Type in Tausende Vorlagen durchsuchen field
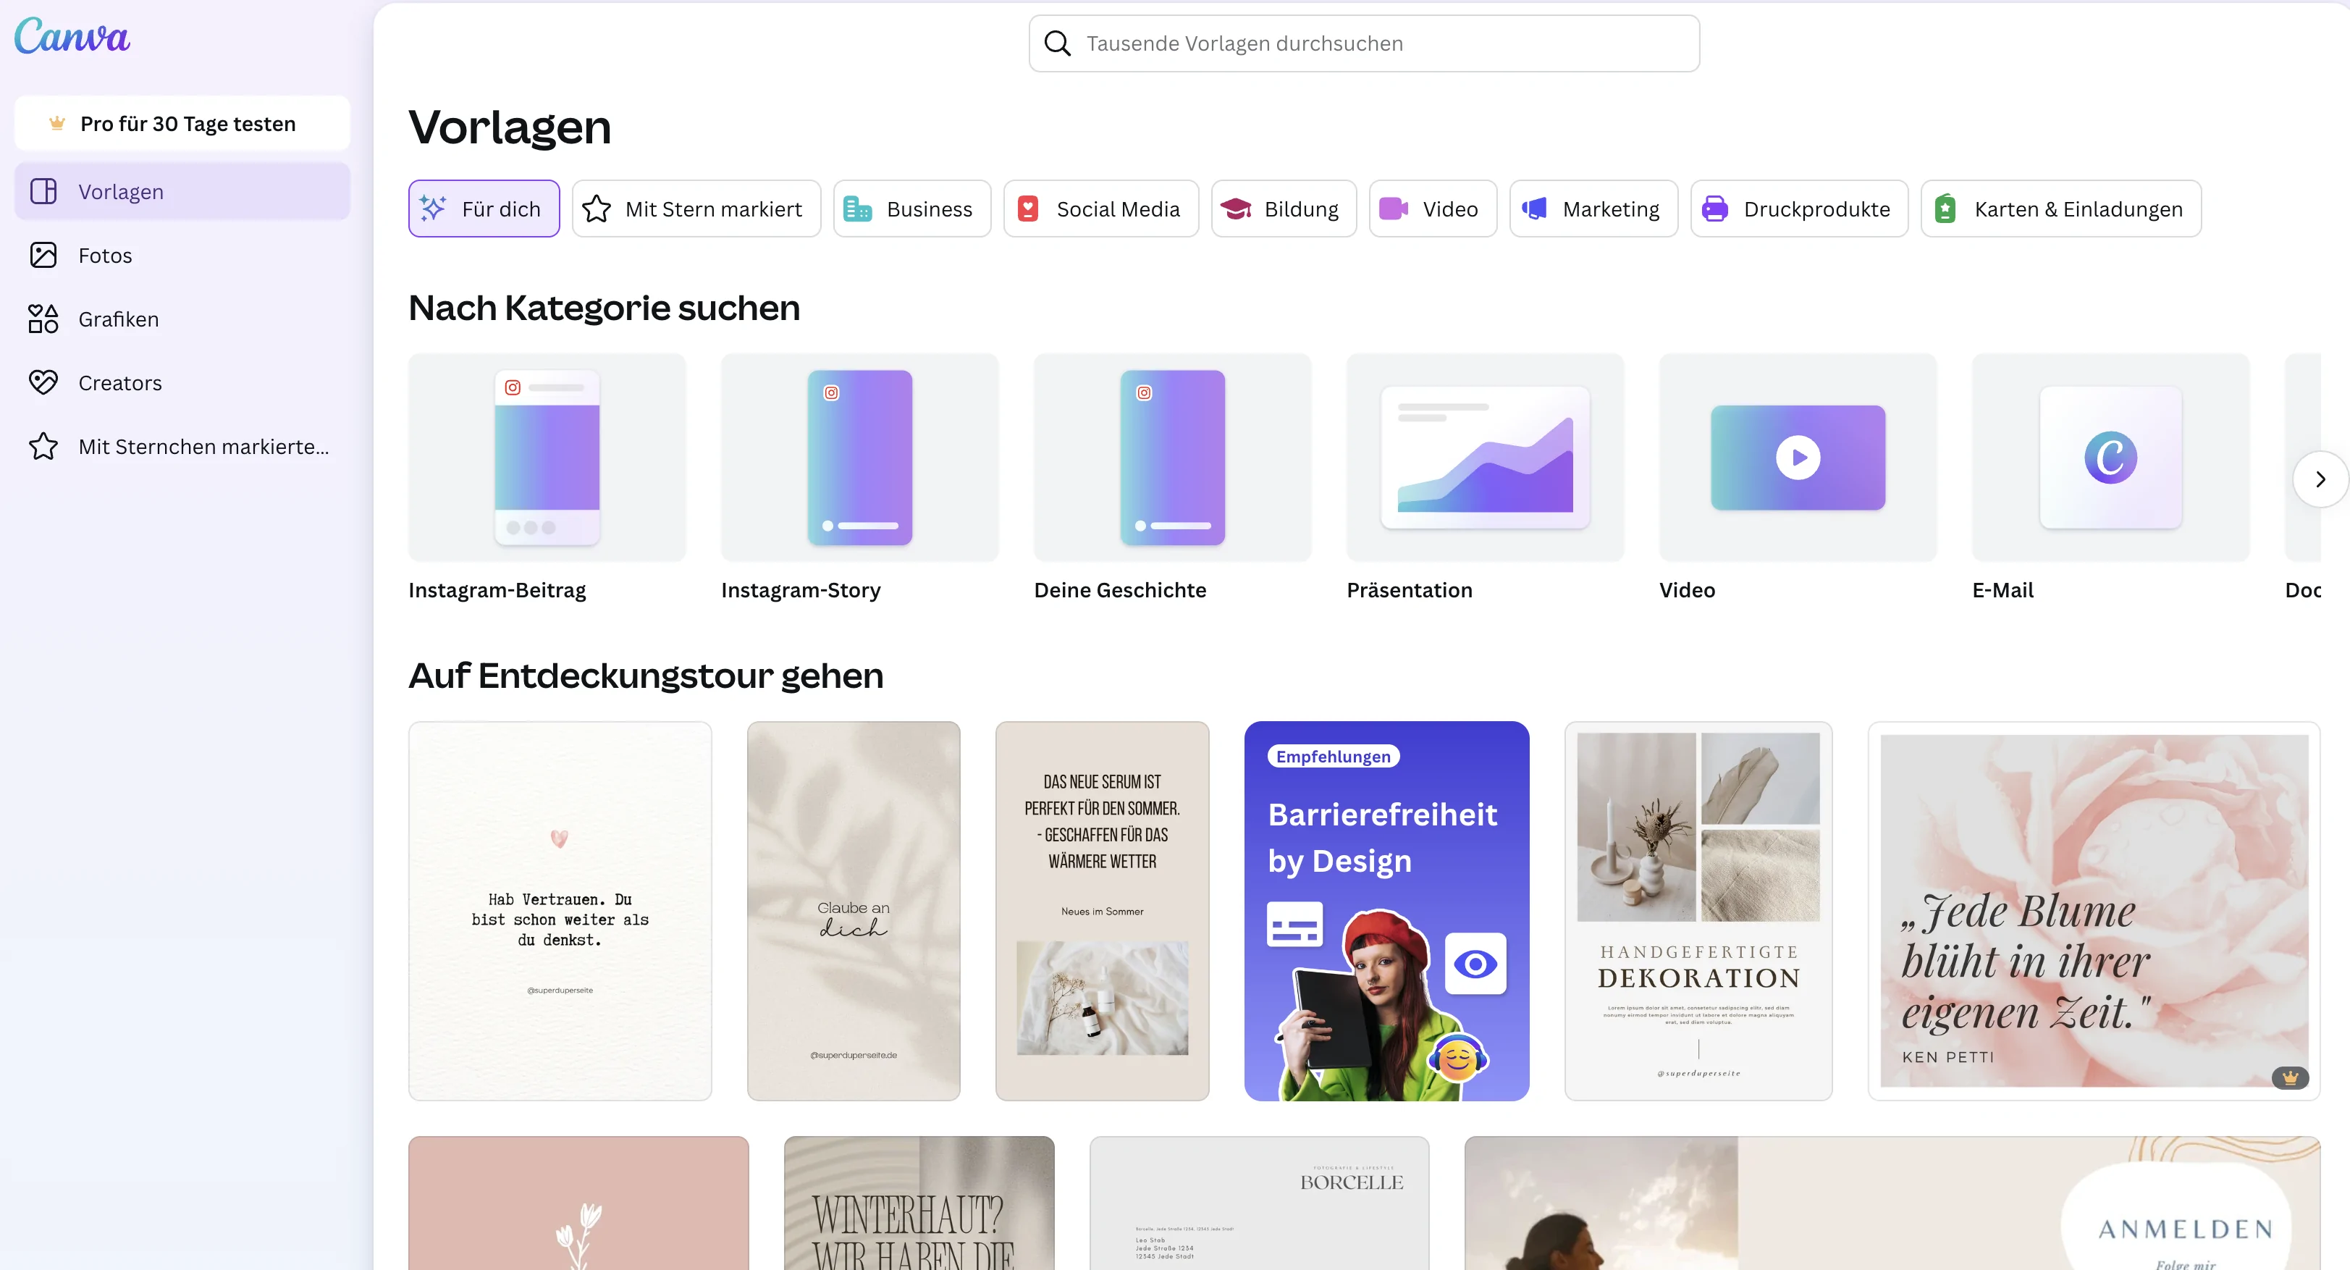This screenshot has height=1270, width=2350. (x=1378, y=43)
